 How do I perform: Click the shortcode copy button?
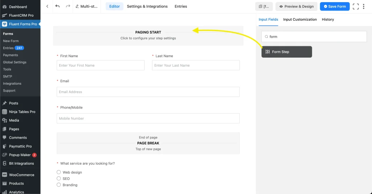[x=264, y=7]
